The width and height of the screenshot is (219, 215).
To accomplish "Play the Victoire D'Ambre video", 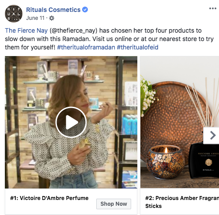I will (71, 122).
